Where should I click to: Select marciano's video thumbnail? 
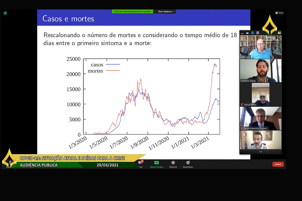pyautogui.click(x=261, y=47)
